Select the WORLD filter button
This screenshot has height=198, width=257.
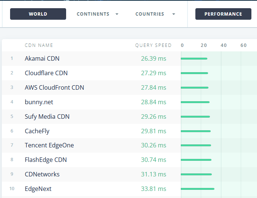point(38,14)
